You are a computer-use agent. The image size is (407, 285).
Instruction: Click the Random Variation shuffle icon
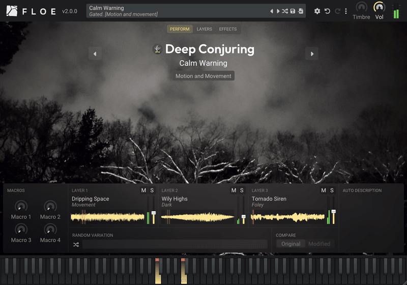point(76,244)
